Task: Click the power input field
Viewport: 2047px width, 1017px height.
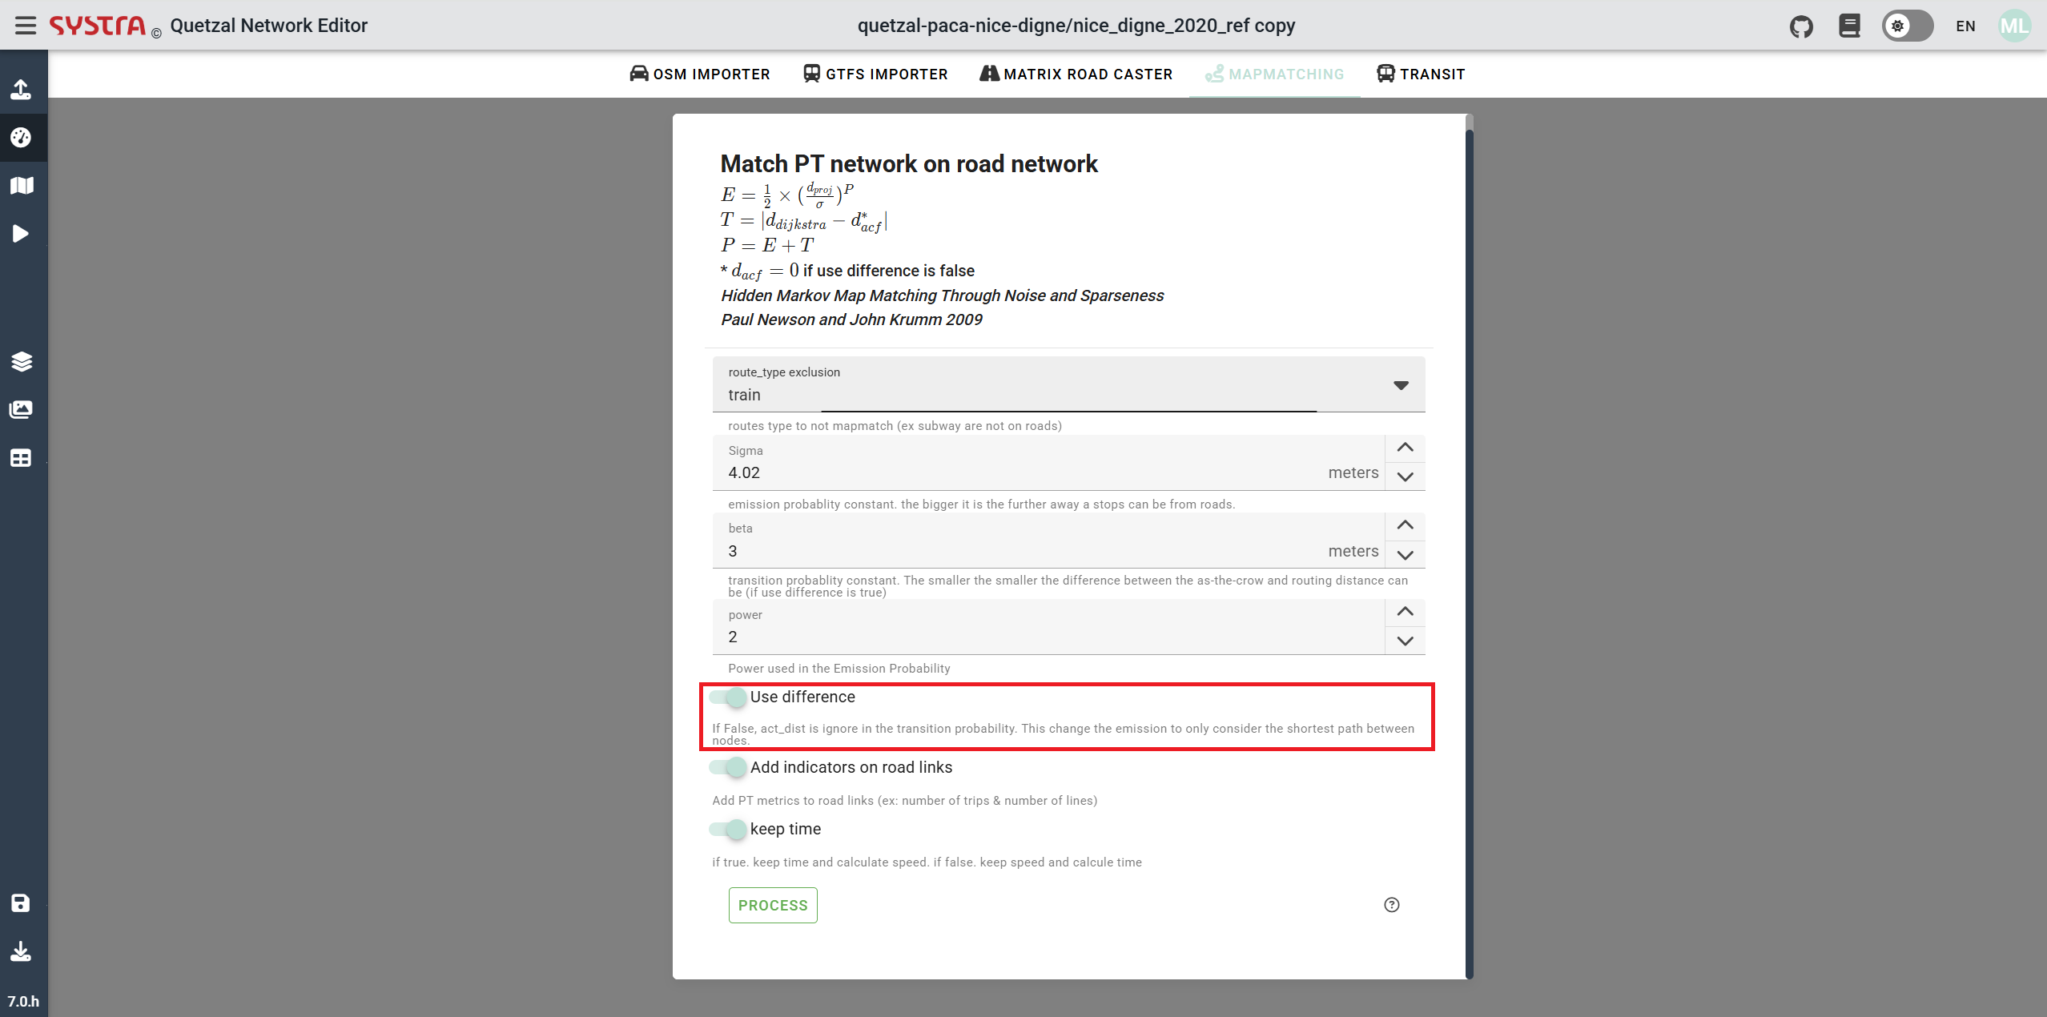Action: 1049,627
